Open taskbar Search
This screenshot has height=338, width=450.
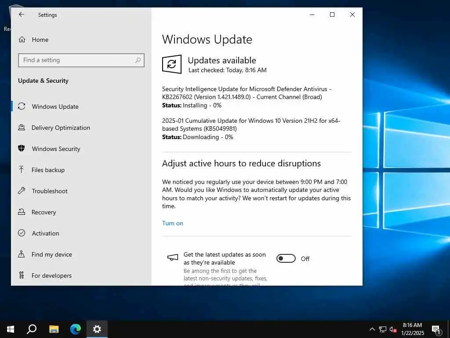32,329
